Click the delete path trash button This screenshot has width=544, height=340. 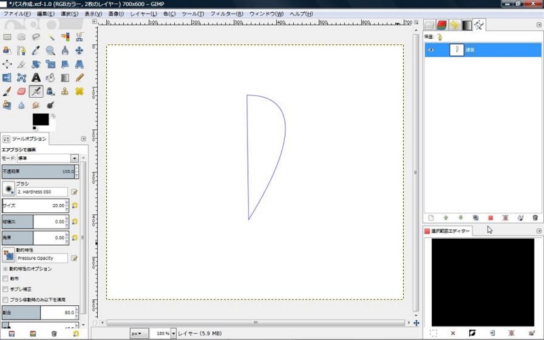click(x=535, y=218)
